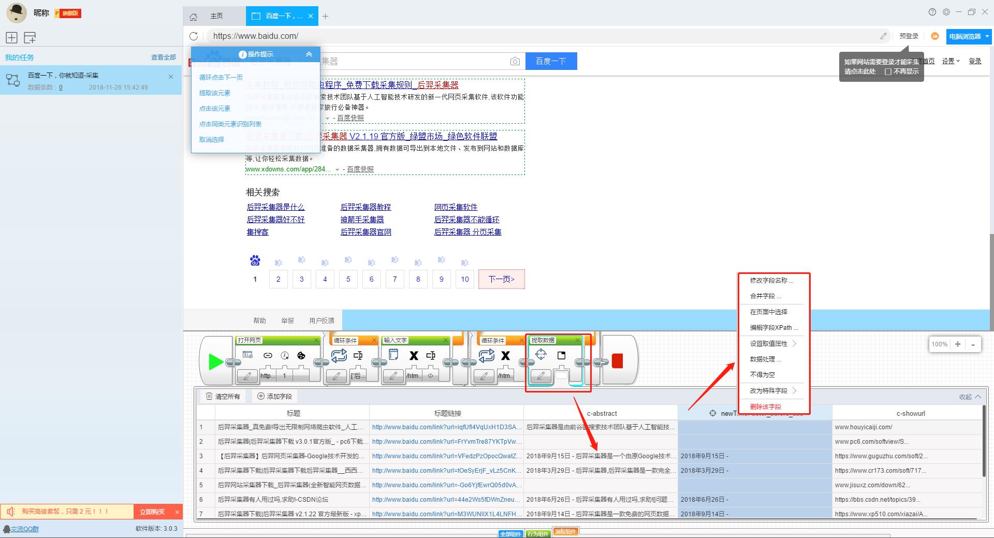Click the 清空所有 button

(x=223, y=396)
